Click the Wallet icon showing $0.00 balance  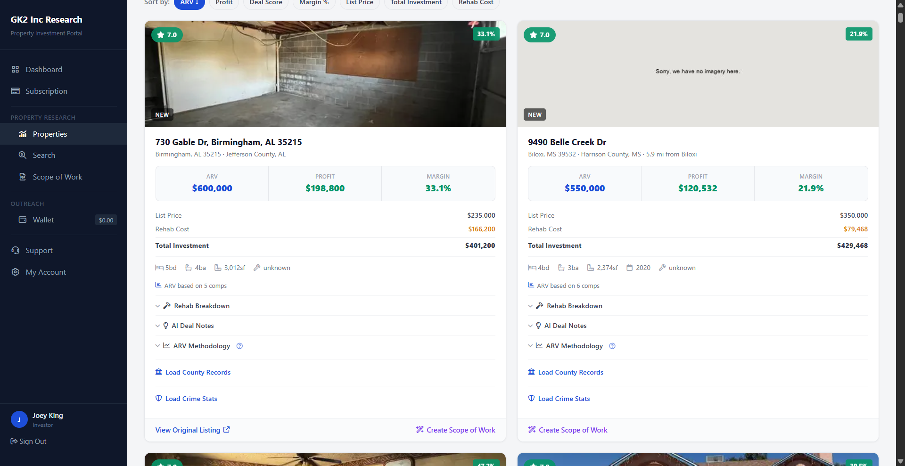pos(22,220)
